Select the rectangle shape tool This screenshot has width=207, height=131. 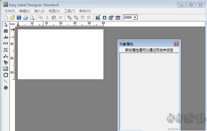tap(6, 75)
